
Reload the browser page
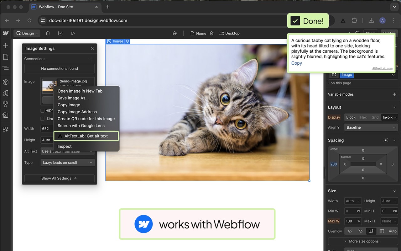point(29,20)
